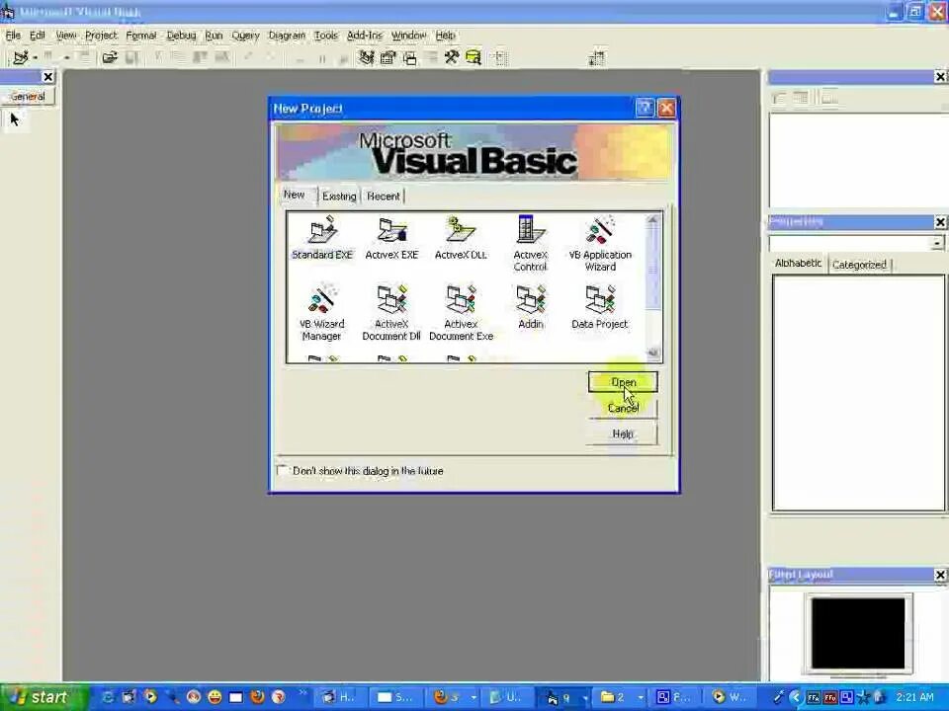Choose the ActiveX DLL project icon
The width and height of the screenshot is (949, 711).
pyautogui.click(x=461, y=238)
